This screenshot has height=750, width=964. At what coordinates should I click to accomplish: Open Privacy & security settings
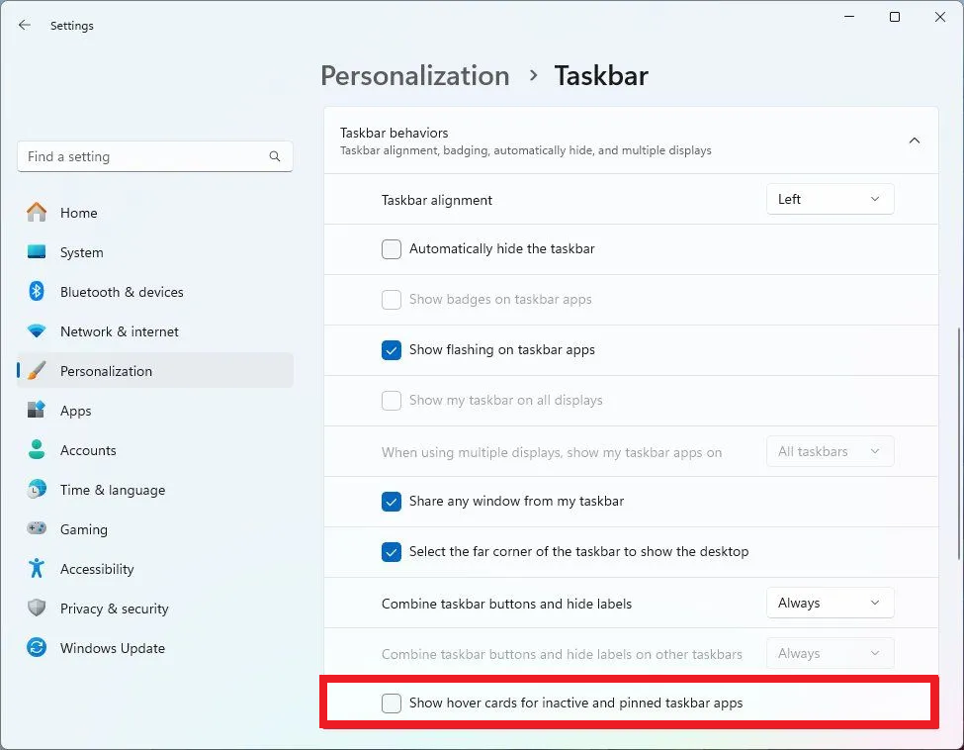coord(155,609)
